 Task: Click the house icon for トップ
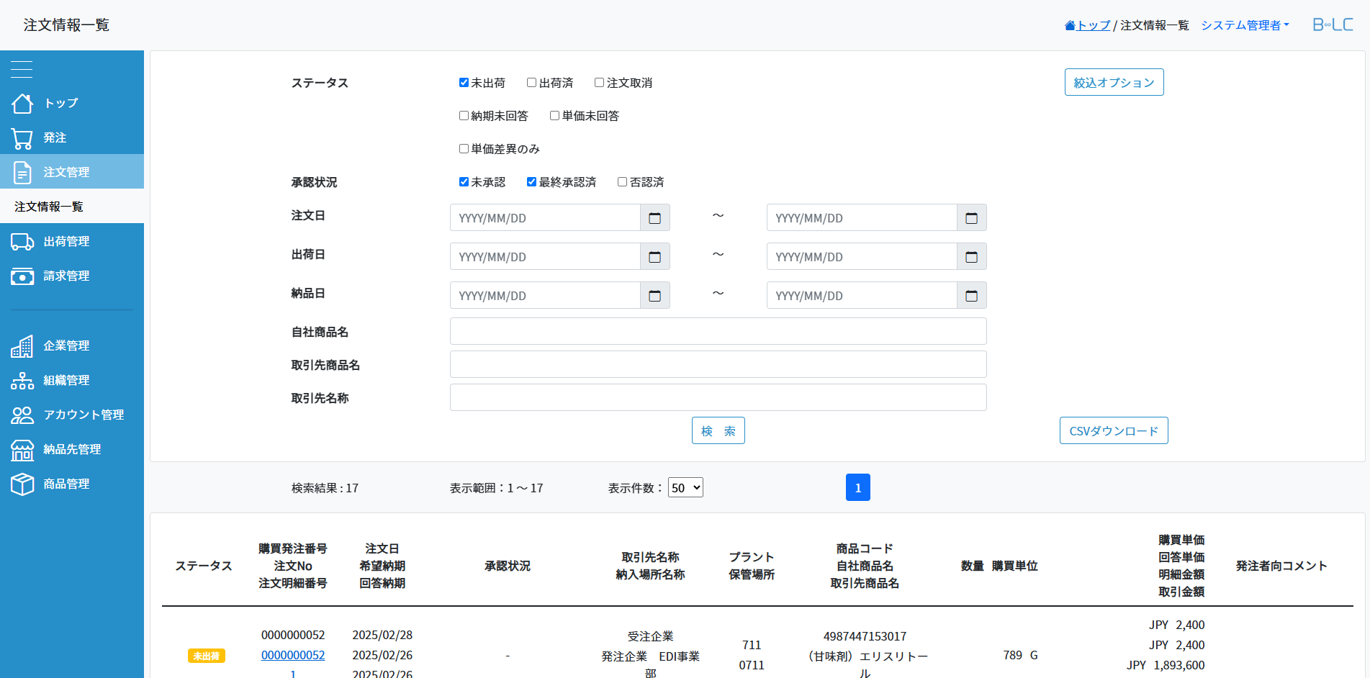tap(22, 104)
